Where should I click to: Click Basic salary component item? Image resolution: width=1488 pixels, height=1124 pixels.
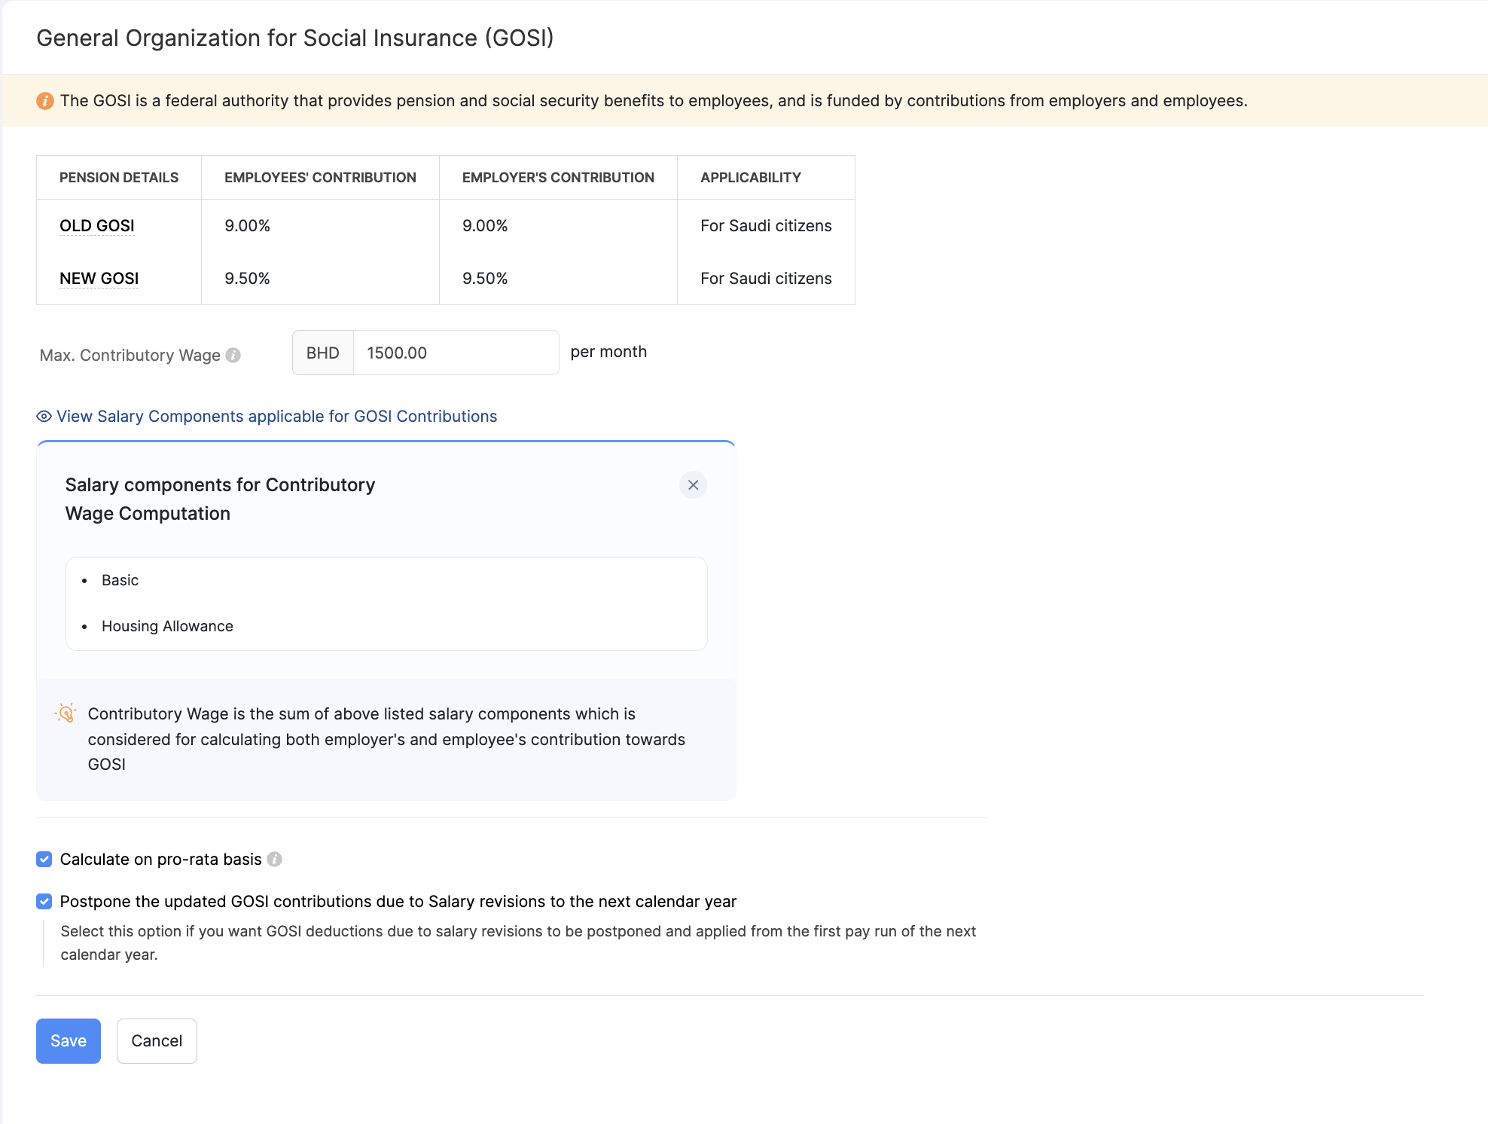click(x=120, y=580)
